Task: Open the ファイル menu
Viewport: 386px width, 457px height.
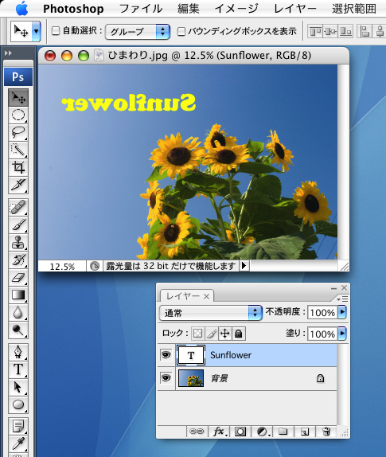Action: tap(141, 9)
